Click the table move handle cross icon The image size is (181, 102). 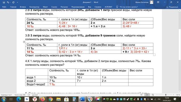tap(24, 42)
